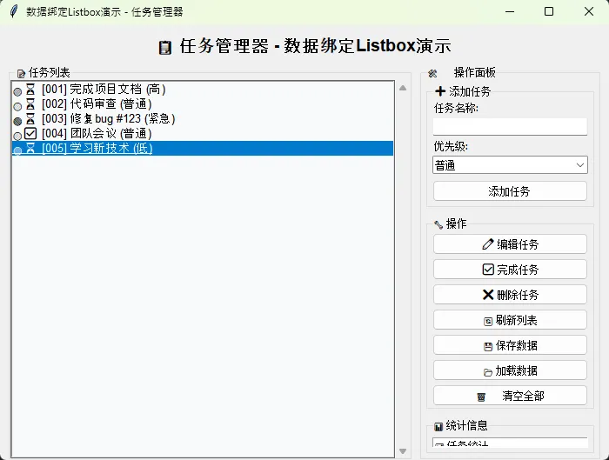Screen dimensions: 609x460
Task: Click the folder icon on 加载数据
Action: pyautogui.click(x=488, y=371)
